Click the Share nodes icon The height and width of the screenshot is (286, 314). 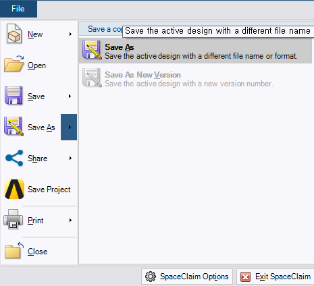tap(14, 158)
